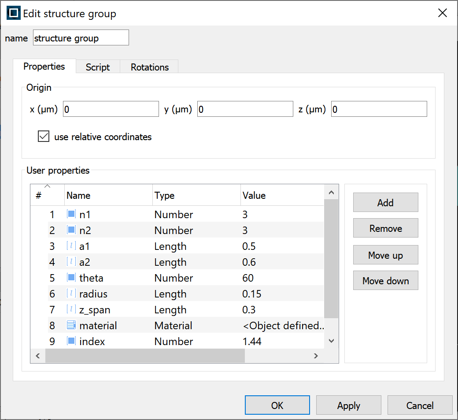This screenshot has width=458, height=420.
Task: Select the a2 value cell 0.6
Action: (x=249, y=262)
